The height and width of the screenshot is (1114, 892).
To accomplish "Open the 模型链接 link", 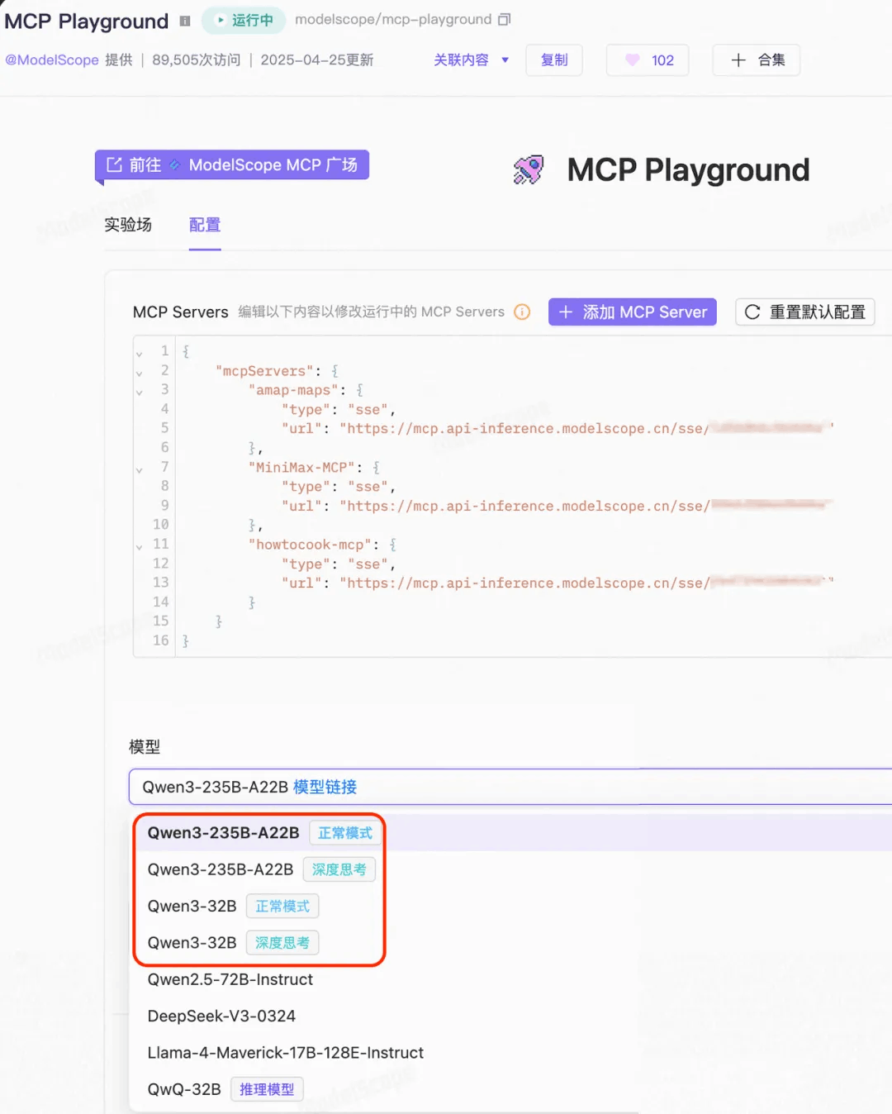I will tap(325, 787).
